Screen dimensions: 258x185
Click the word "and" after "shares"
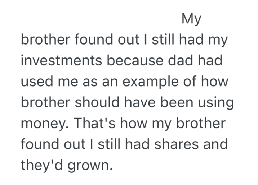coord(215,144)
